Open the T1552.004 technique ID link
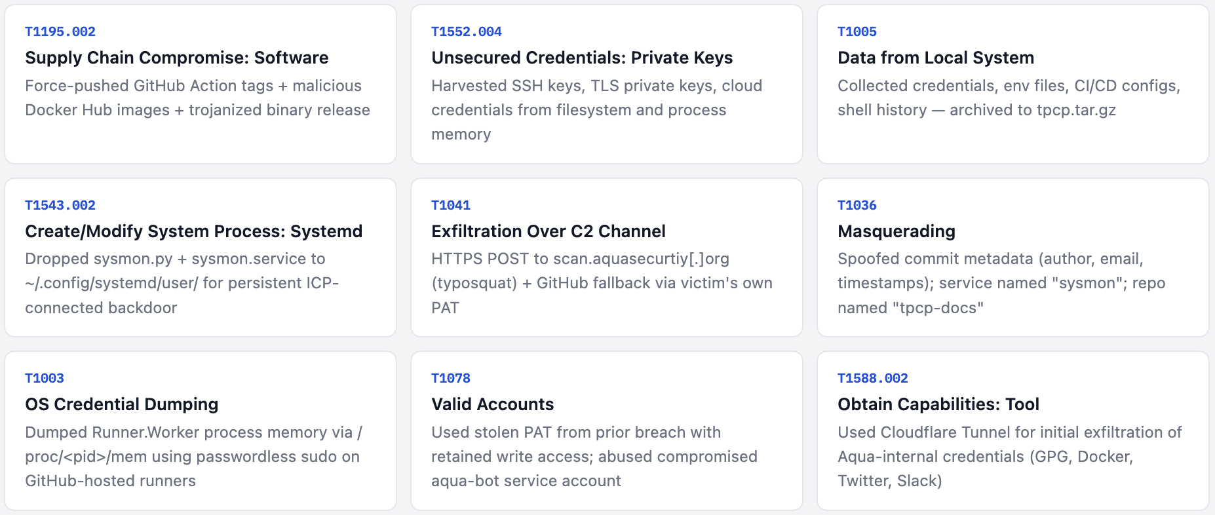1215x515 pixels. pyautogui.click(x=467, y=31)
